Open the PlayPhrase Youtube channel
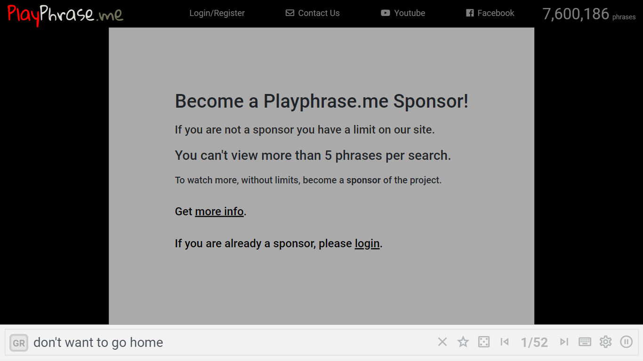 403,13
